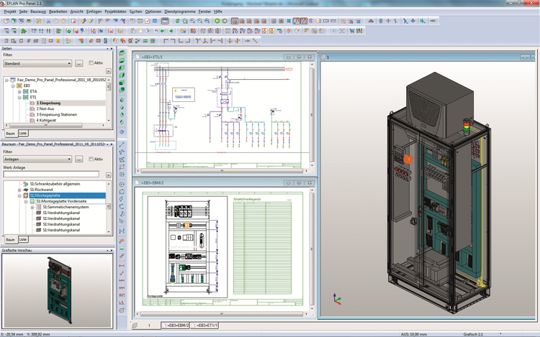Screen dimensions: 540x337
Task: Open the Dienstprogramme menu
Action: pyautogui.click(x=180, y=12)
